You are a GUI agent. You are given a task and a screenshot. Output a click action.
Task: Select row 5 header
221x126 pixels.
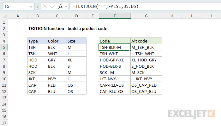coord(4,47)
